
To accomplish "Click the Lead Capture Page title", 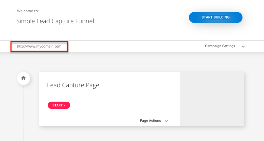I will click(73, 85).
